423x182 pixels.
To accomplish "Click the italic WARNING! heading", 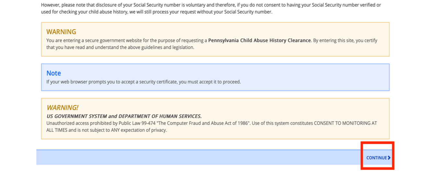I will pyautogui.click(x=62, y=108).
